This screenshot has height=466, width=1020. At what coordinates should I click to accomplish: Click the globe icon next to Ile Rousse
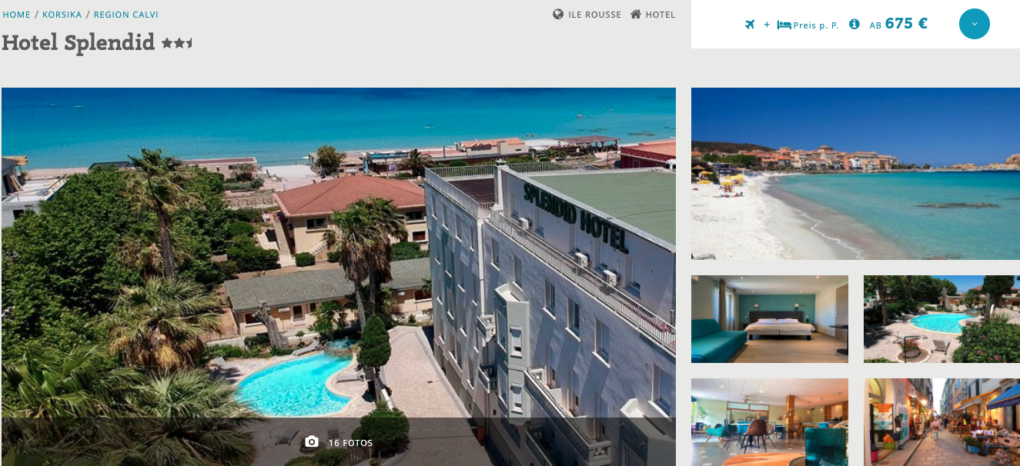pyautogui.click(x=558, y=14)
